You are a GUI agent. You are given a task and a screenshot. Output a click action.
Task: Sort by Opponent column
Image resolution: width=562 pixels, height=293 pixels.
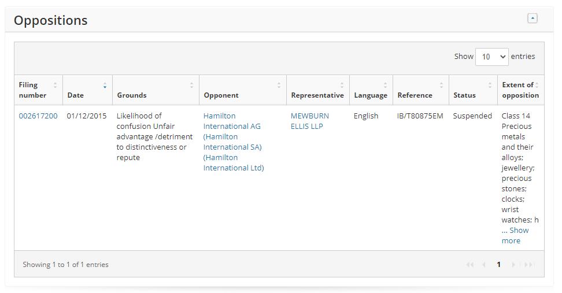point(242,90)
